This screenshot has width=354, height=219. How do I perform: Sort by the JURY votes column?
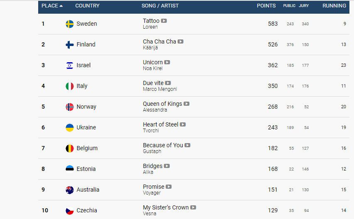click(x=304, y=6)
